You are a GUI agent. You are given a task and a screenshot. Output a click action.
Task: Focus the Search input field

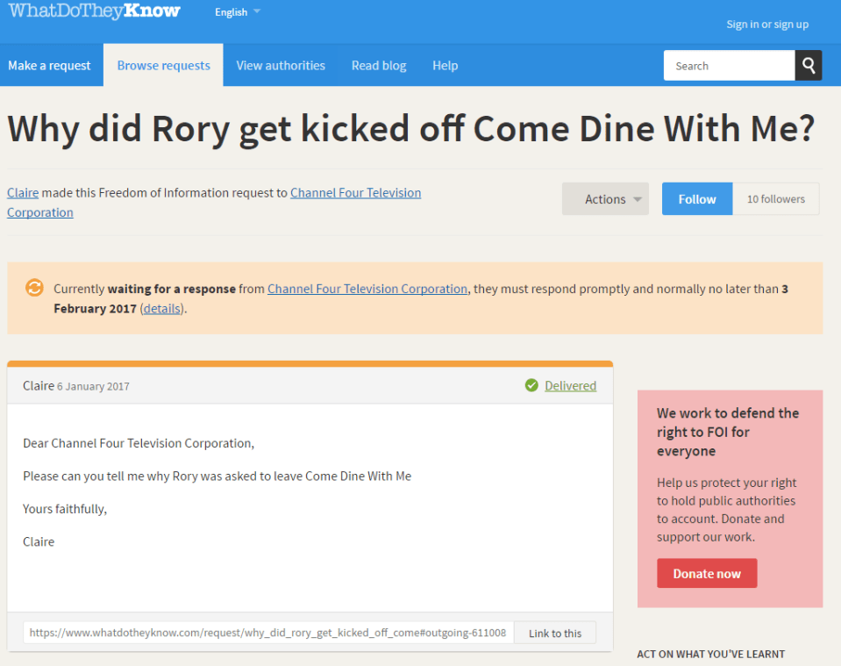click(x=729, y=66)
